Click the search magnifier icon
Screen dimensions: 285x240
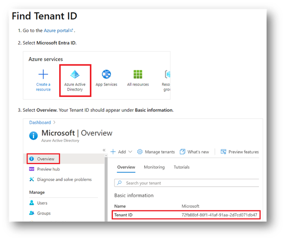[x=119, y=182]
